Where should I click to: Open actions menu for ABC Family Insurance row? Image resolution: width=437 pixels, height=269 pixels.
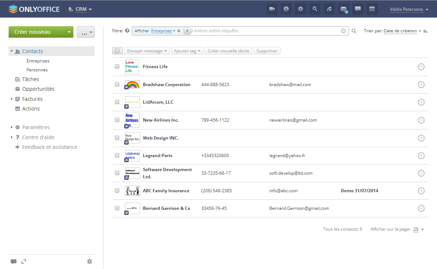[x=421, y=191]
